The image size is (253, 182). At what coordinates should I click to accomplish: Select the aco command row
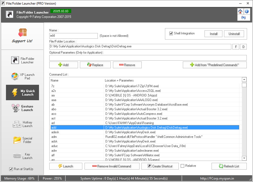tap(145, 114)
